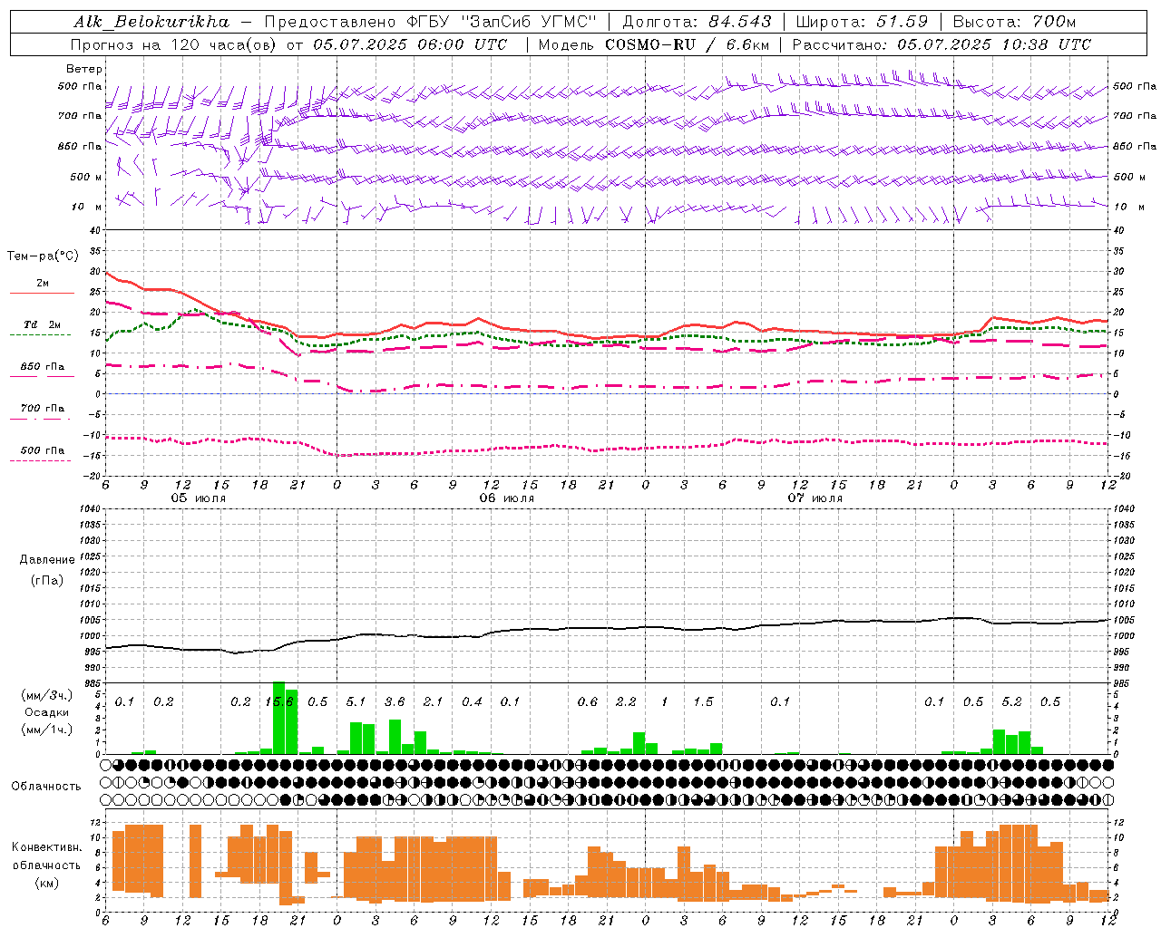Click the (мм/3ч.) precipitation unit label
Viewport: 1161px width, 928px height.
(x=45, y=695)
